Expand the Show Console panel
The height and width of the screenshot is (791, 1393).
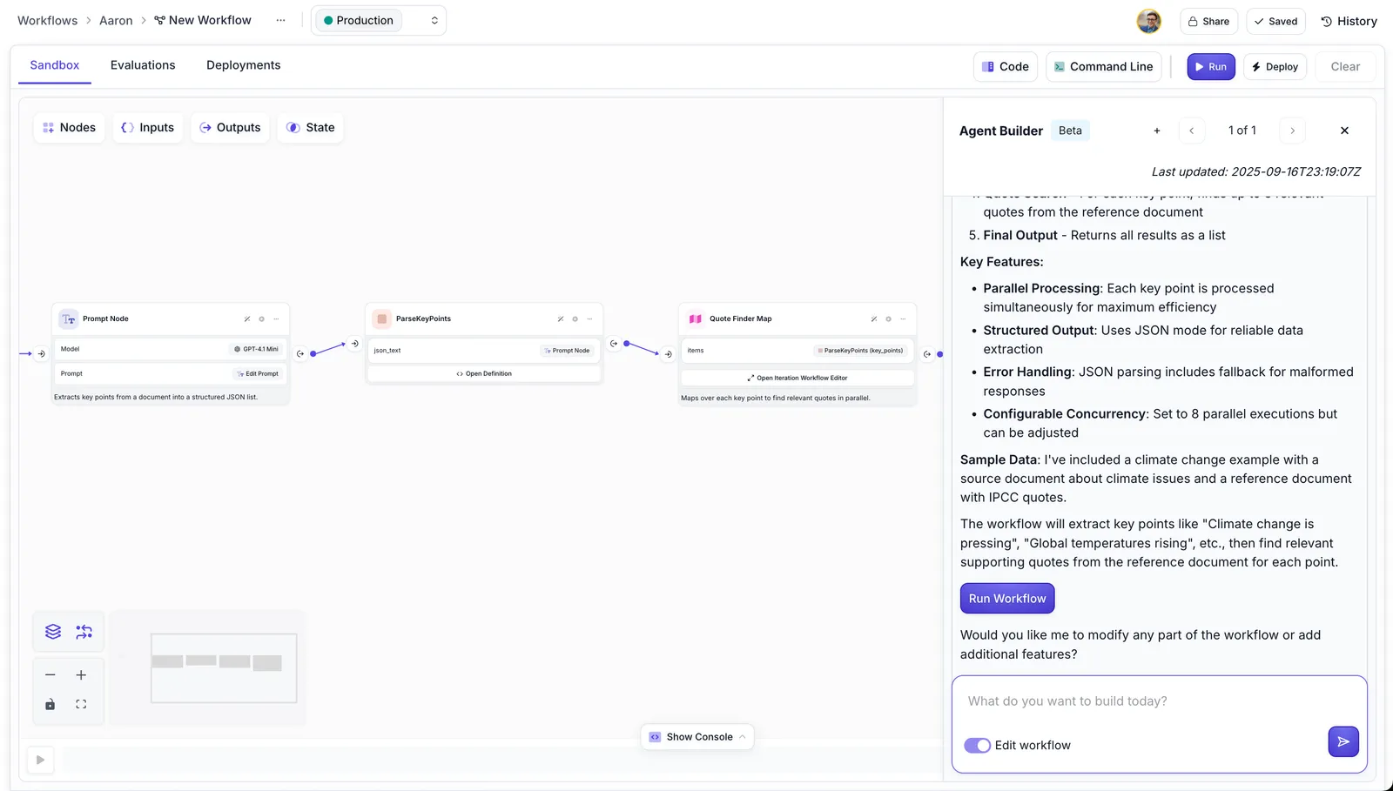pyautogui.click(x=697, y=737)
